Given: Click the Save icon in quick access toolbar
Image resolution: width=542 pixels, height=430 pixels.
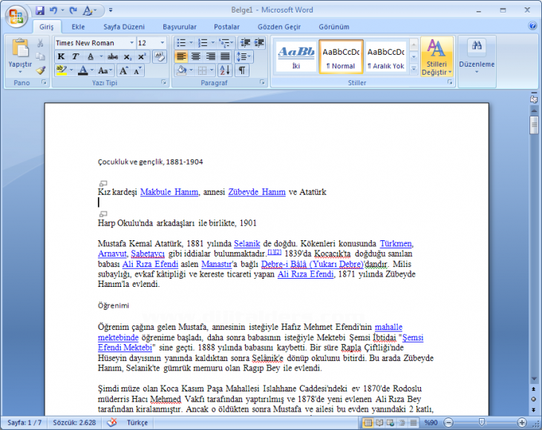Looking at the screenshot, I should tap(40, 10).
